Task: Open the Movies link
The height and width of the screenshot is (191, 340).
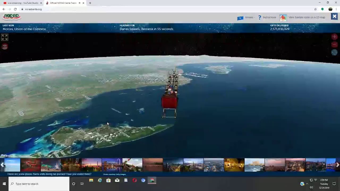Action: (x=249, y=18)
